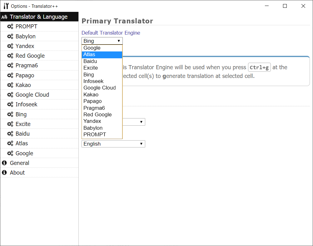Click the gear icon beside PROMPT
The height and width of the screenshot is (246, 313).
click(x=10, y=26)
